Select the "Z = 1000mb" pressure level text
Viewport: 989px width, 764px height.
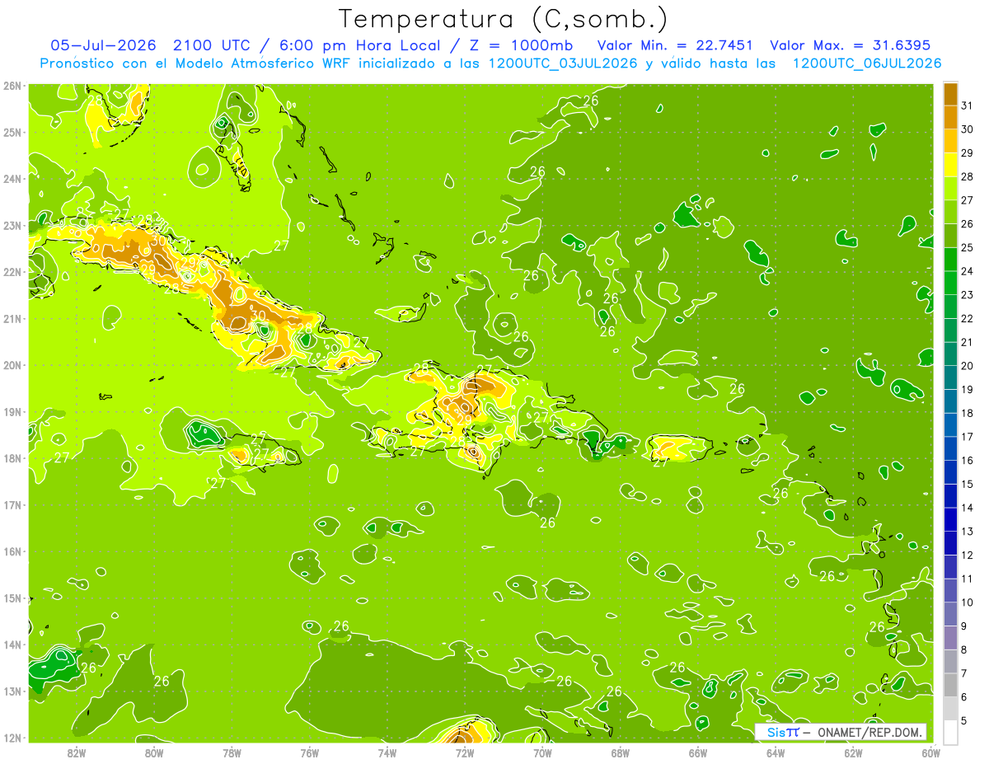pyautogui.click(x=521, y=45)
